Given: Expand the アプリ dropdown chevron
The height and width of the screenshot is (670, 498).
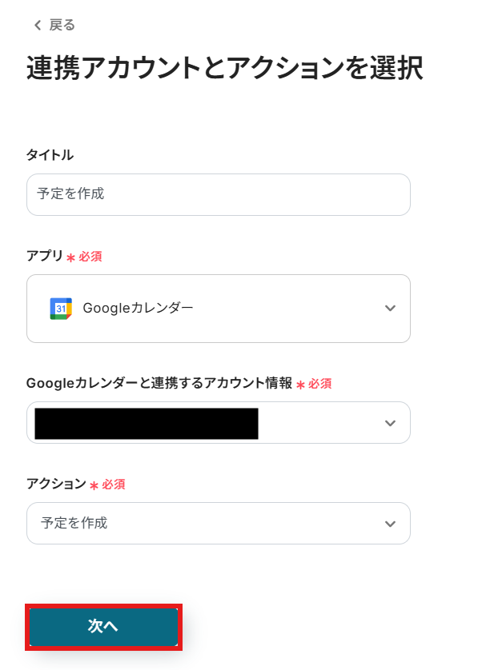Looking at the screenshot, I should pos(390,309).
